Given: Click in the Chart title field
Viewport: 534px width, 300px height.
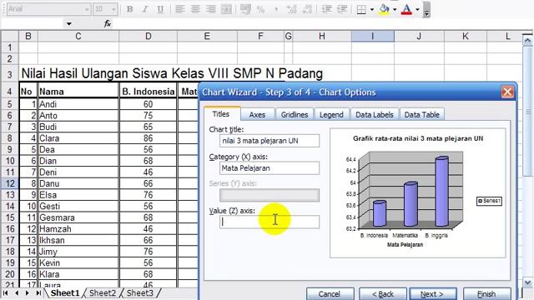Looking at the screenshot, I should coord(270,141).
